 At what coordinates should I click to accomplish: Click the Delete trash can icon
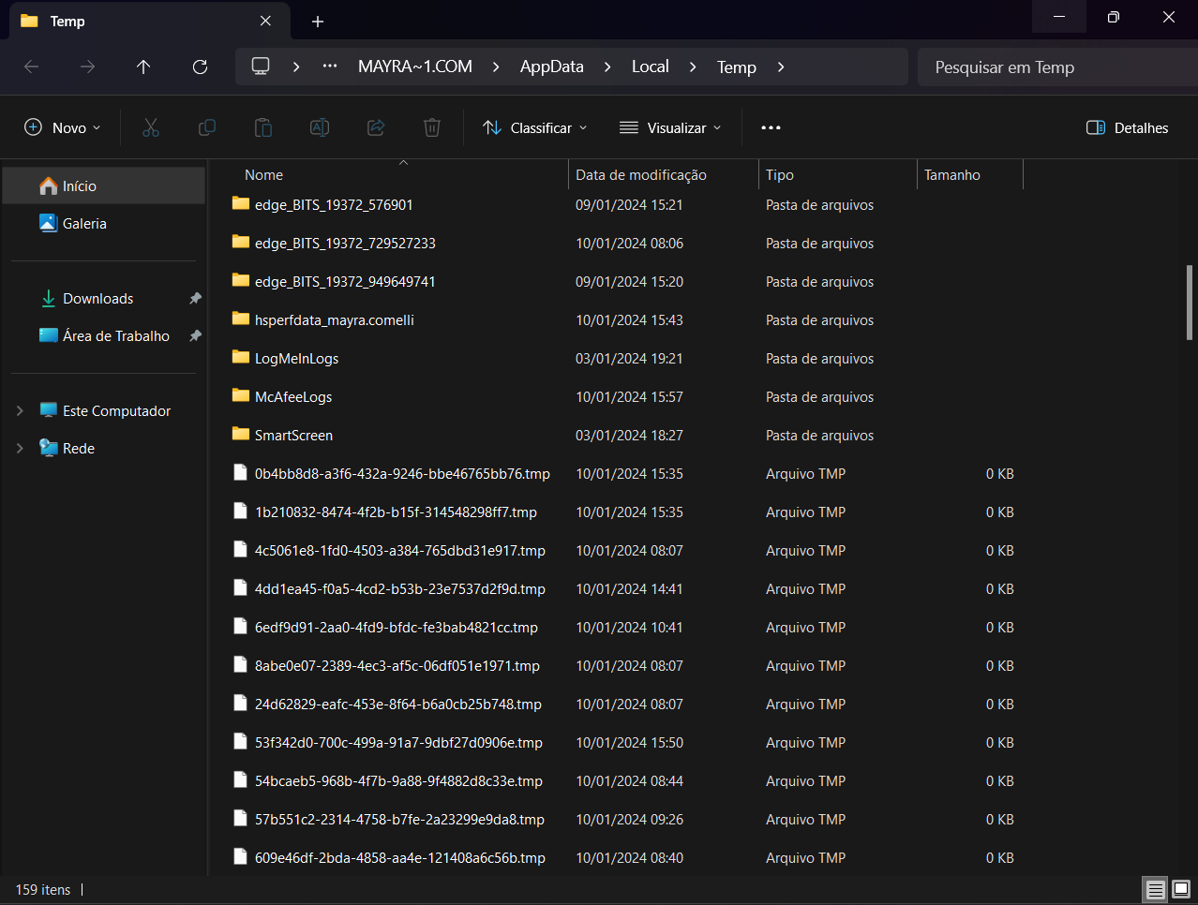[432, 127]
